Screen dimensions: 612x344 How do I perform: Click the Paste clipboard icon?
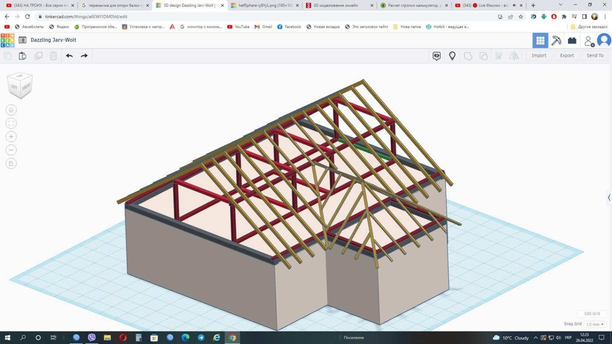(x=23, y=56)
